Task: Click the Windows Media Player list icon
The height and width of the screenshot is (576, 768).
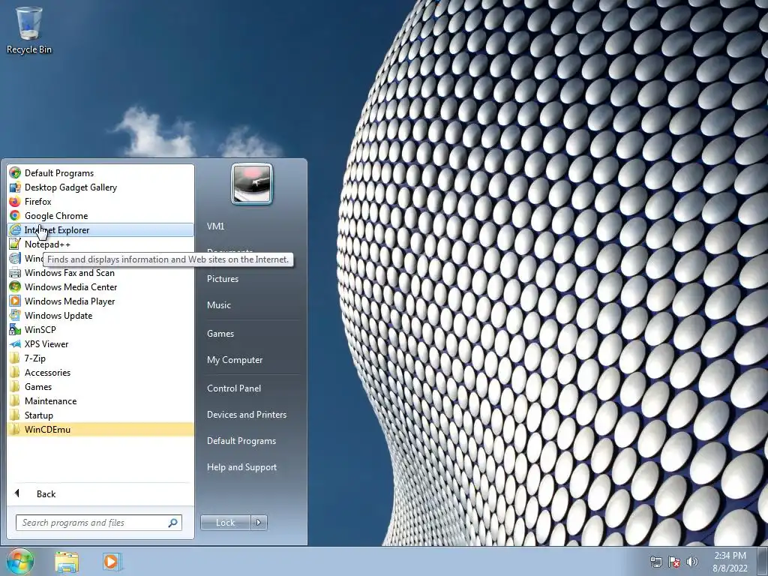Action: click(x=15, y=301)
